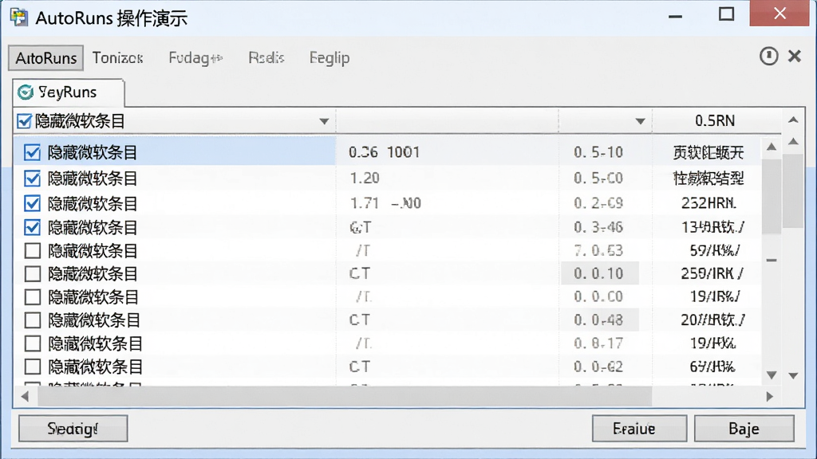Check the row with value 7.0.53

click(x=32, y=251)
